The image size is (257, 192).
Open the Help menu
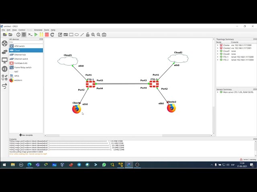click(x=53, y=30)
